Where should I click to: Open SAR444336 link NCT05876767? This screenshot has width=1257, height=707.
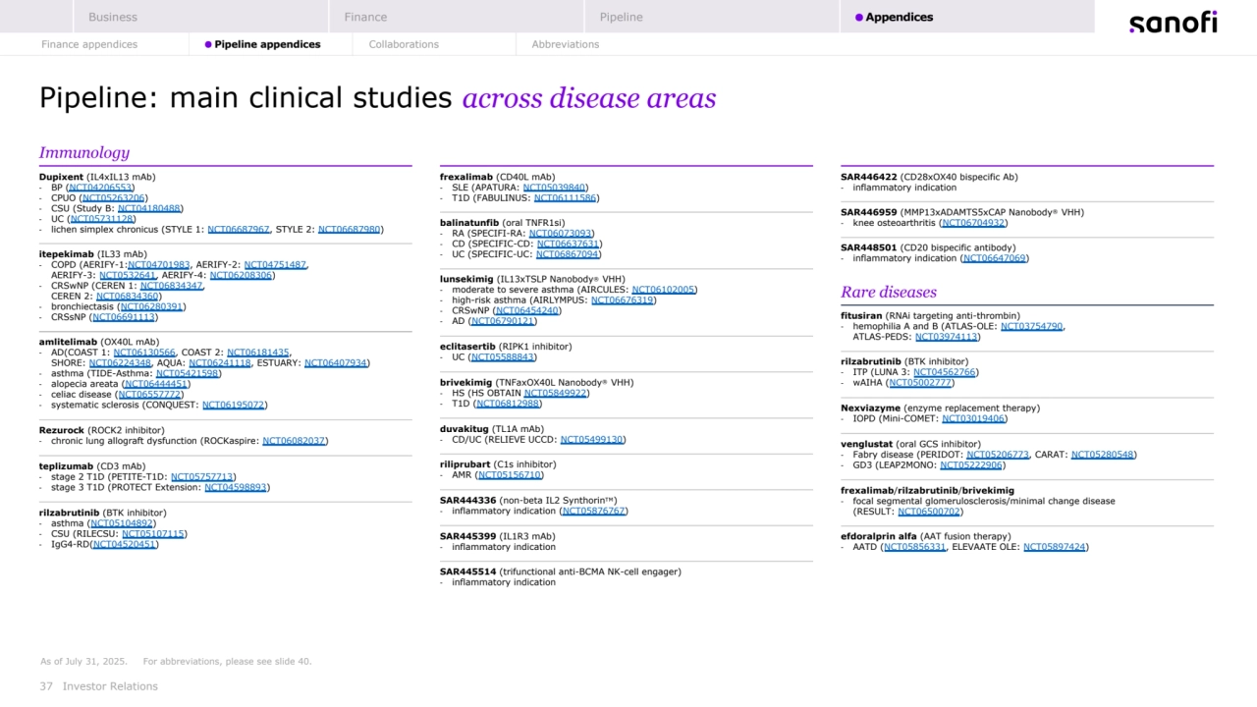tap(593, 511)
